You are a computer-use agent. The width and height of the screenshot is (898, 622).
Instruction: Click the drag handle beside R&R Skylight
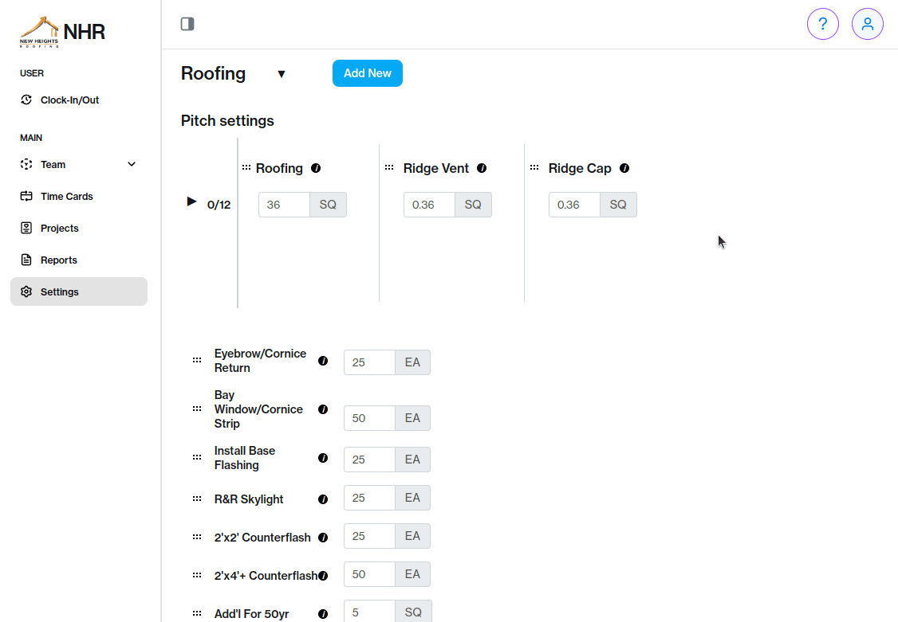pos(197,498)
